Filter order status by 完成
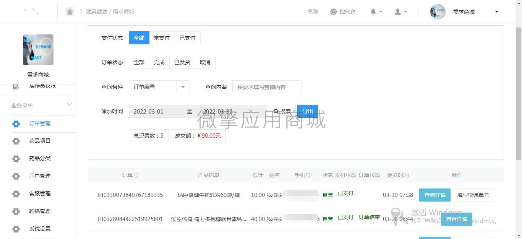The height and width of the screenshot is (239, 522). (159, 62)
